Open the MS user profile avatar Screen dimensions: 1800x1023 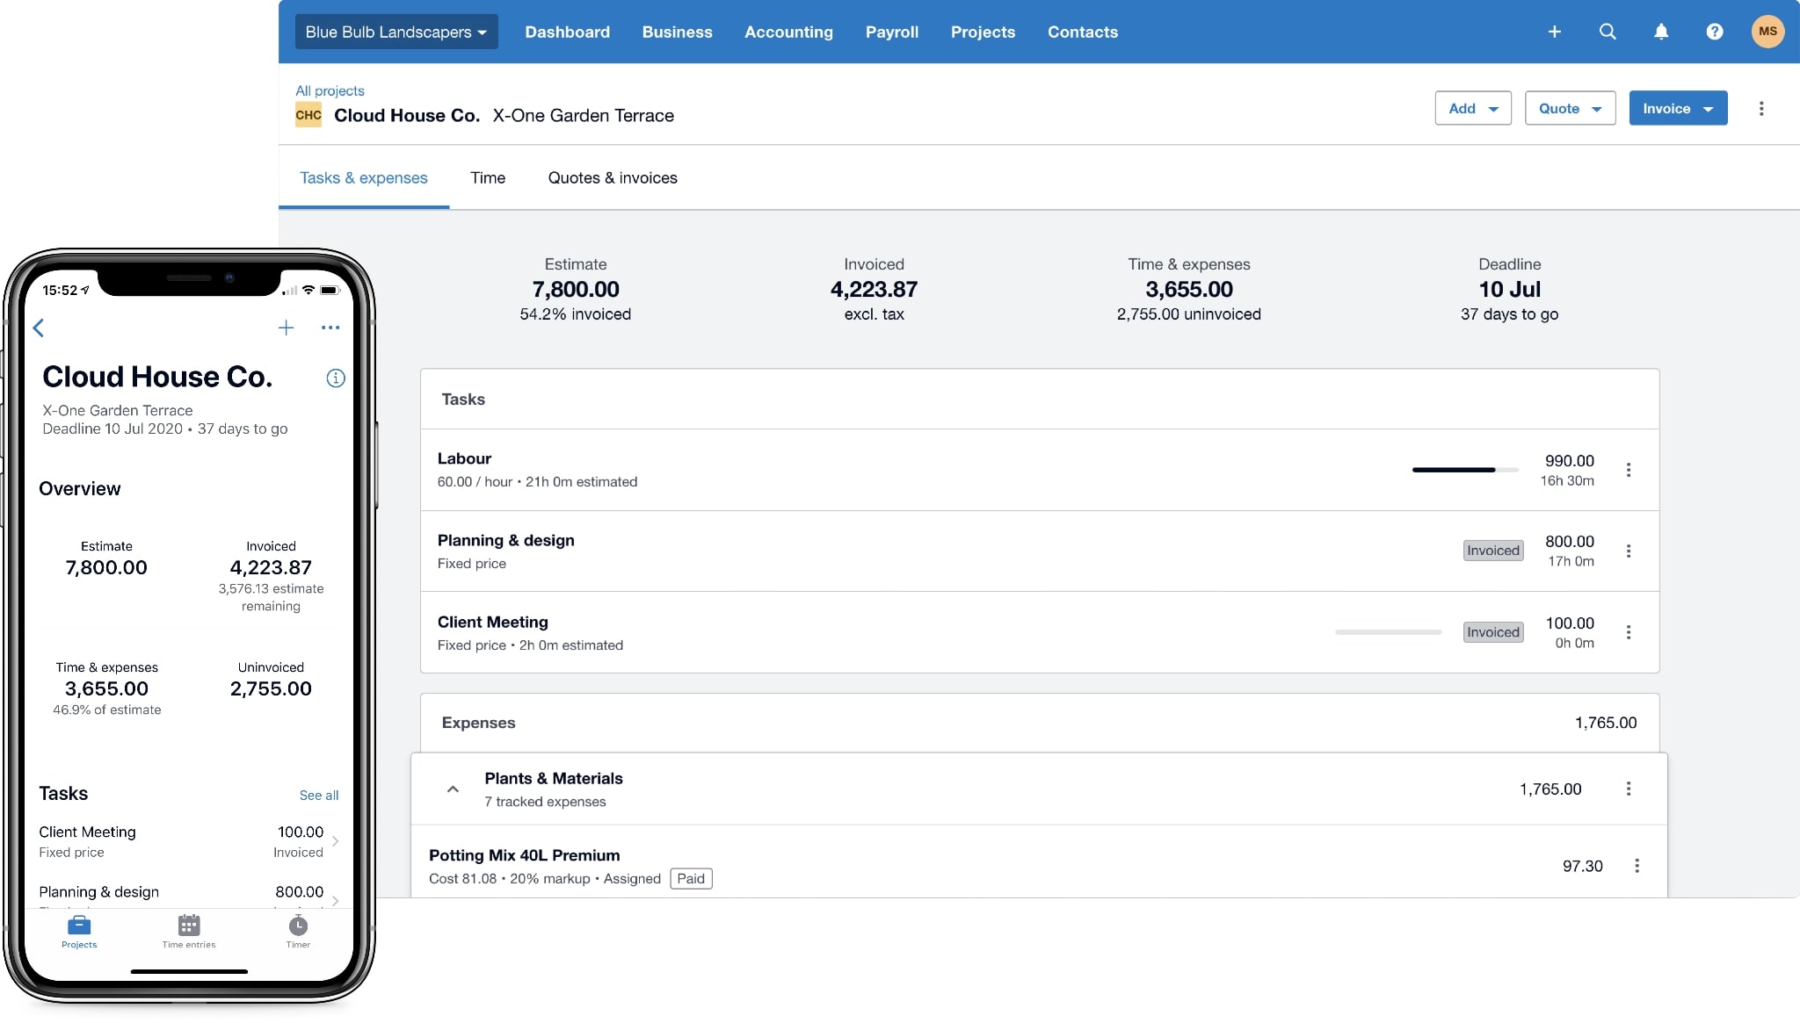[1768, 32]
